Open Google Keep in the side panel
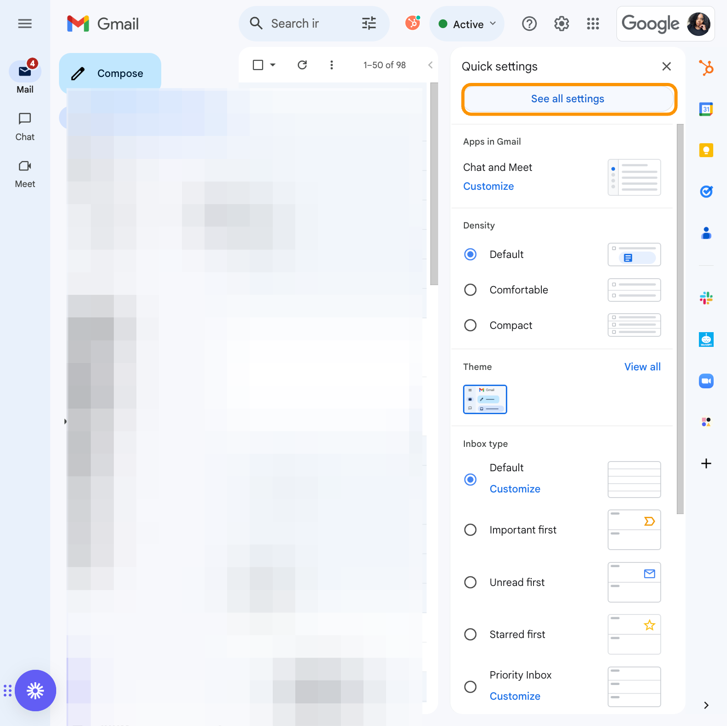Screen dimensions: 727x726 coord(706,150)
